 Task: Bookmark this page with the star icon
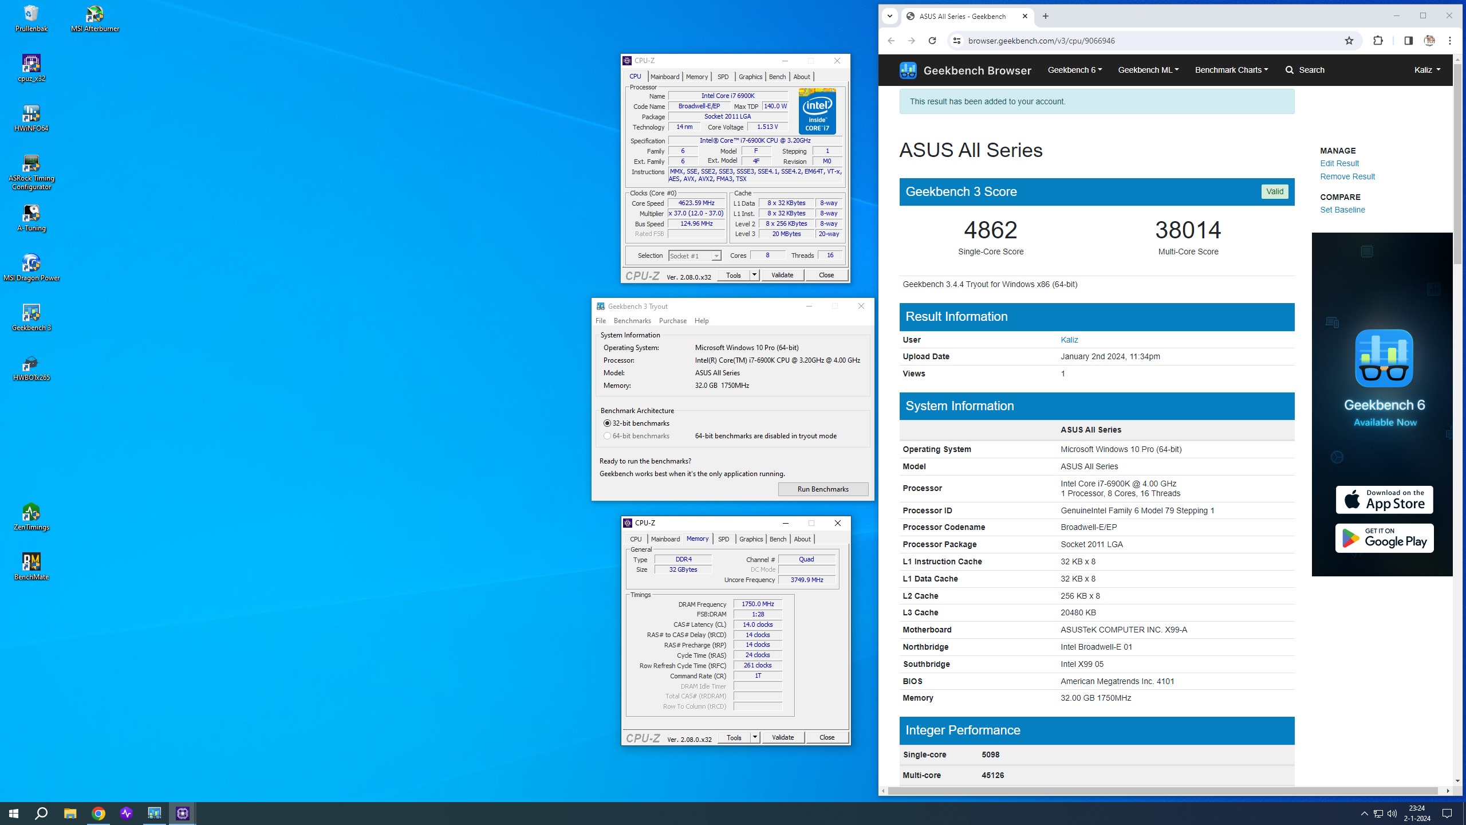1349,41
